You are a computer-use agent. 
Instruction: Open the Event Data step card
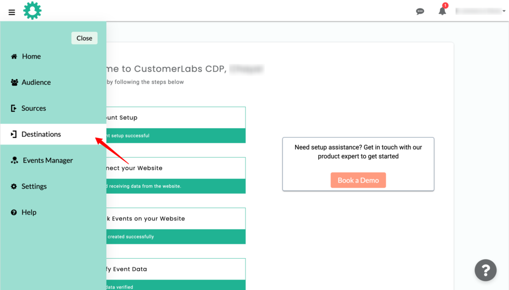click(x=175, y=274)
